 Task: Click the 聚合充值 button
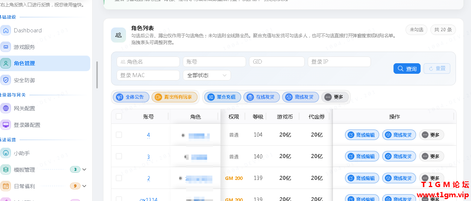click(x=223, y=97)
